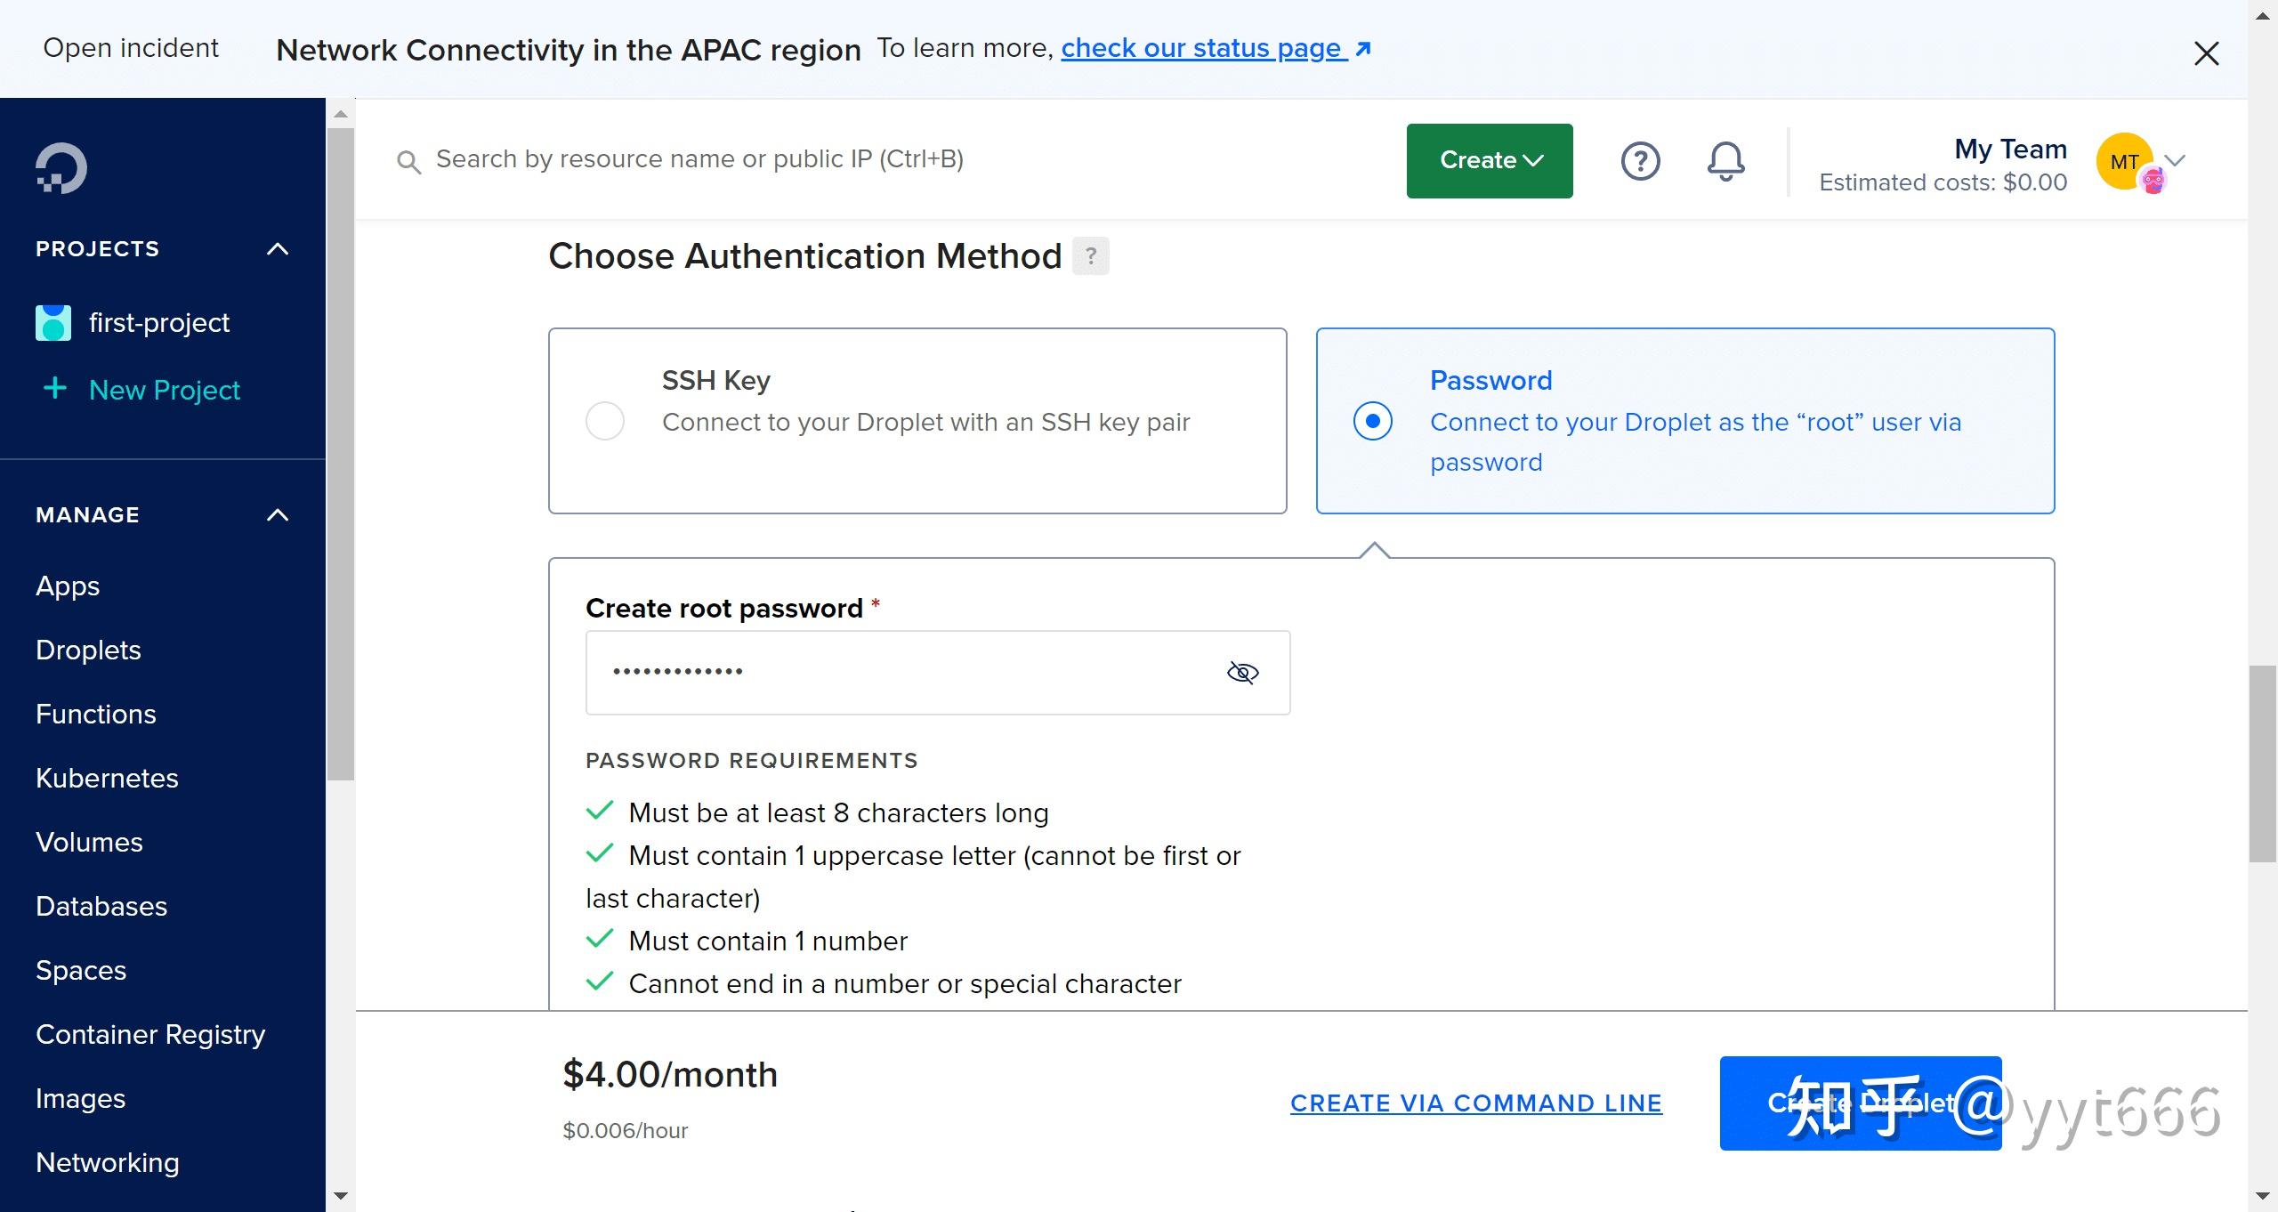
Task: Open the Create dropdown button
Action: coord(1489,161)
